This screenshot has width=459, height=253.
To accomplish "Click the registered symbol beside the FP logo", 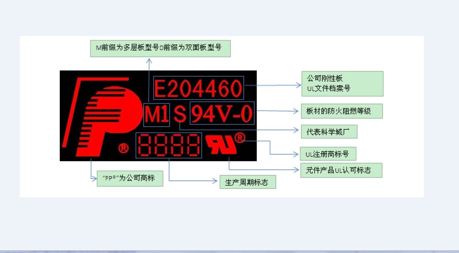I will click(x=124, y=148).
